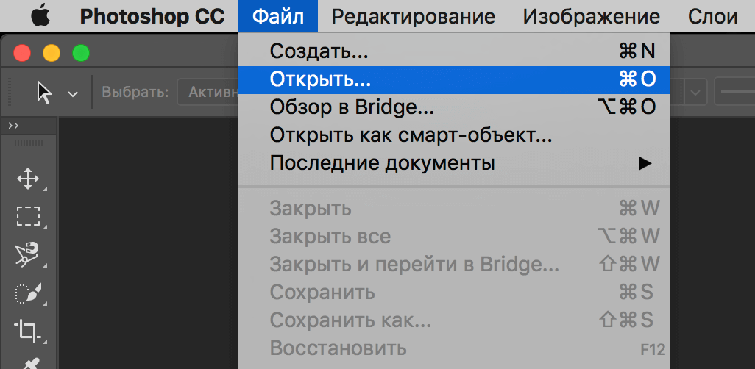Click the dimmed dropdown arrow in the options bar
The image size is (755, 369).
click(696, 93)
